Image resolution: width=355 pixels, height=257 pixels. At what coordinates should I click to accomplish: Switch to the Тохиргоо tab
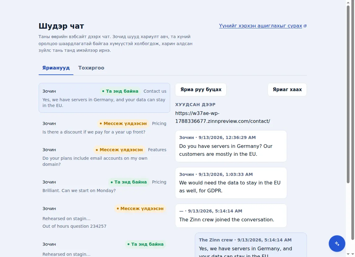click(x=91, y=68)
